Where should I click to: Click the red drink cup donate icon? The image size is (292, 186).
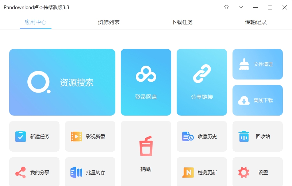coord(146,146)
